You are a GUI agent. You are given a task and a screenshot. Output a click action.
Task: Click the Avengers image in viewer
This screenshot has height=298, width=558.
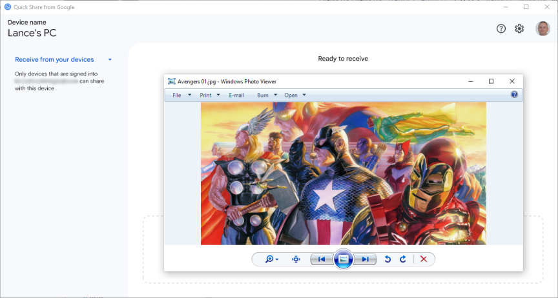pyautogui.click(x=343, y=173)
